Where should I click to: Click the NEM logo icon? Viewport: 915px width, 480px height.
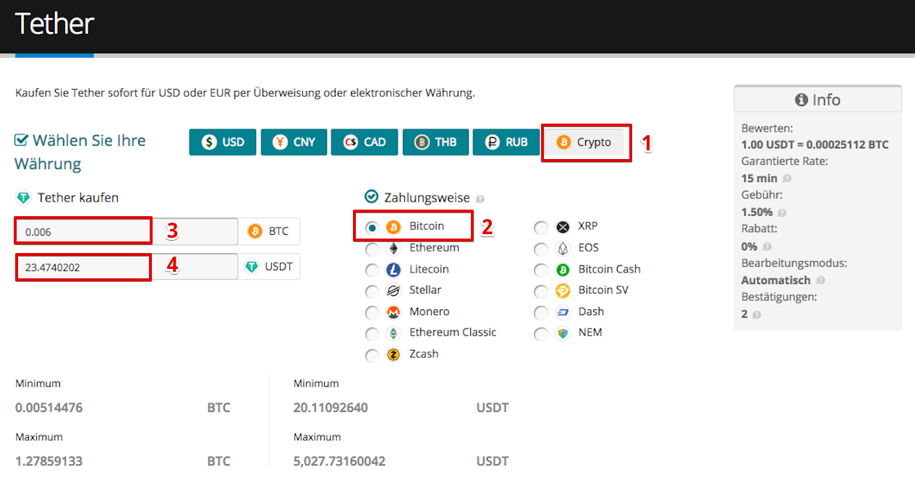pos(563,333)
